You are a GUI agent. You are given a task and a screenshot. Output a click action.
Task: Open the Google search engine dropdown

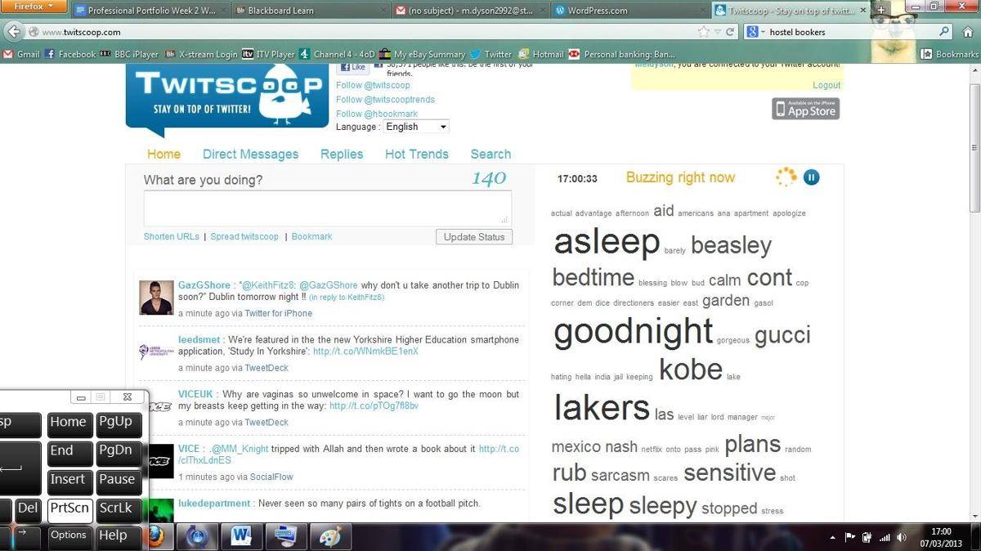755,32
